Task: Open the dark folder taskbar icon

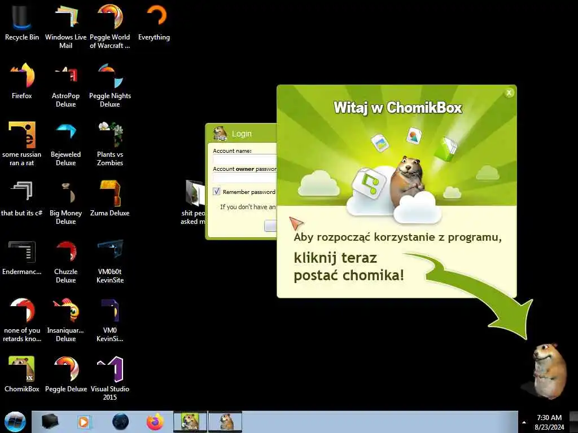Action: [x=50, y=422]
